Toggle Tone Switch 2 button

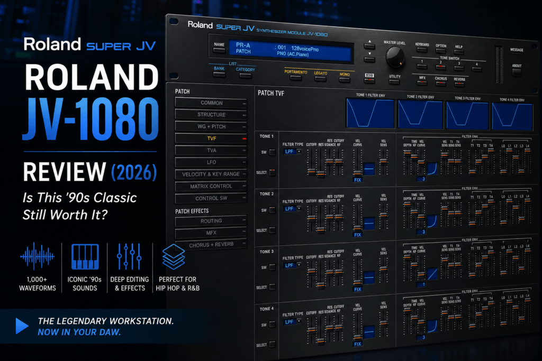pyautogui.click(x=441, y=67)
